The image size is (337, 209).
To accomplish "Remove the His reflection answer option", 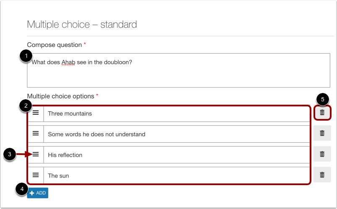I will click(x=322, y=154).
